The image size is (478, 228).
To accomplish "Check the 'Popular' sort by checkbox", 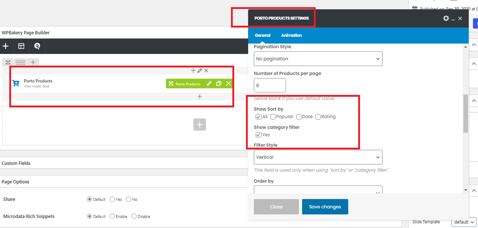I will (x=273, y=117).
